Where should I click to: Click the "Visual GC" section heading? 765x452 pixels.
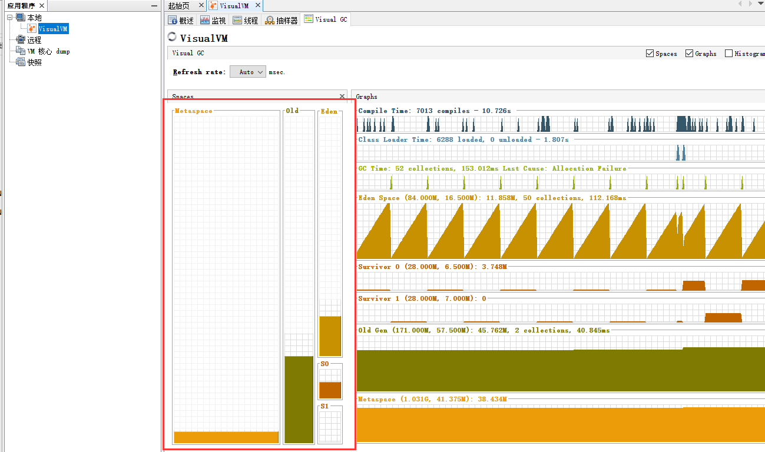click(x=188, y=53)
